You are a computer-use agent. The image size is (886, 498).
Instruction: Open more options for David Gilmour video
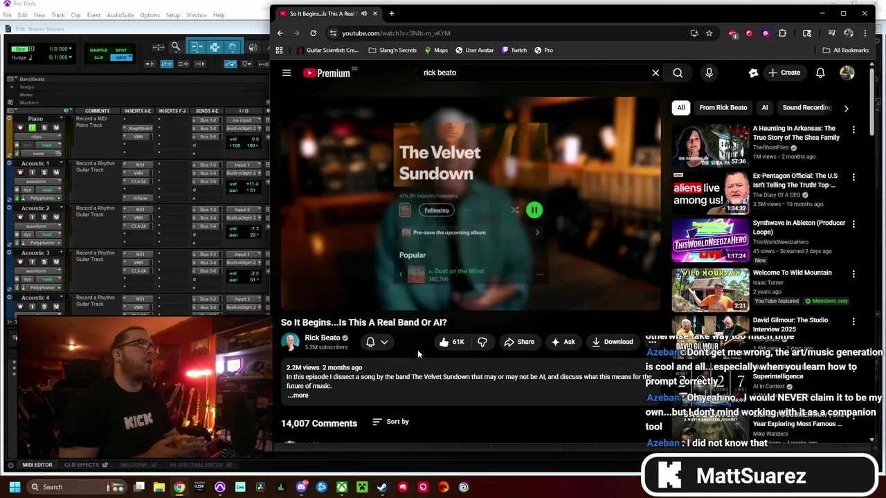(853, 322)
